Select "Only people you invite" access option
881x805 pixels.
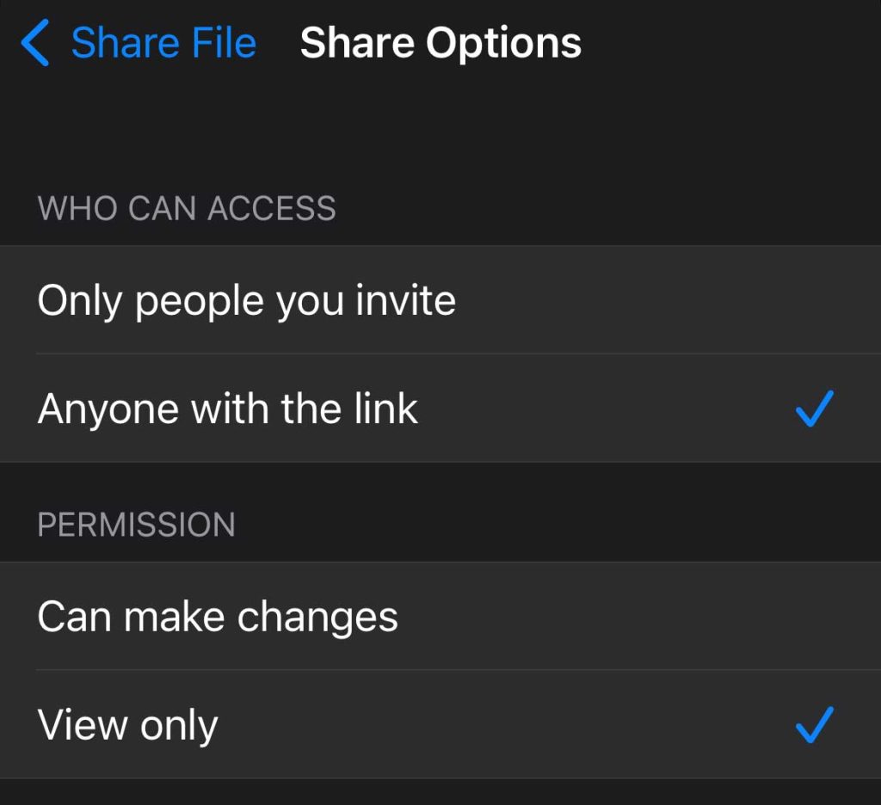[x=247, y=300]
